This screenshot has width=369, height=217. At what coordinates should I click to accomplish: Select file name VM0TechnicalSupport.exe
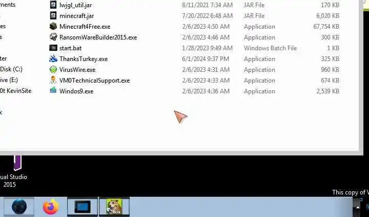(94, 81)
